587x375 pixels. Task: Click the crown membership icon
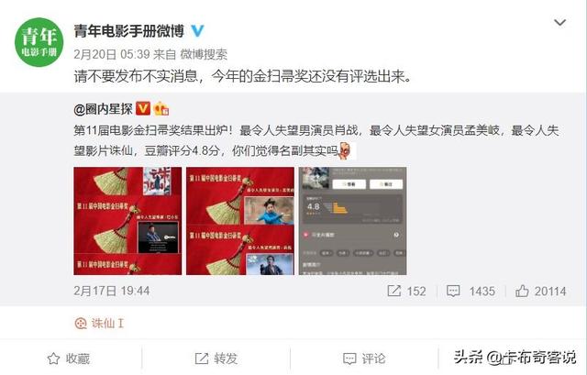161,108
